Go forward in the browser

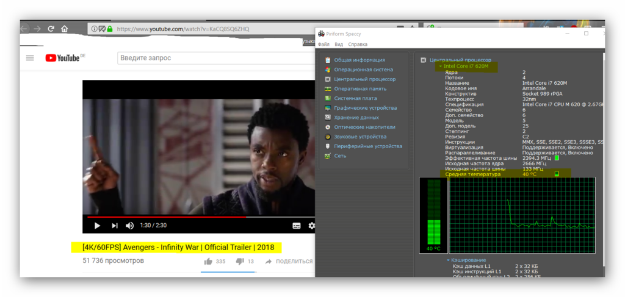point(37,29)
